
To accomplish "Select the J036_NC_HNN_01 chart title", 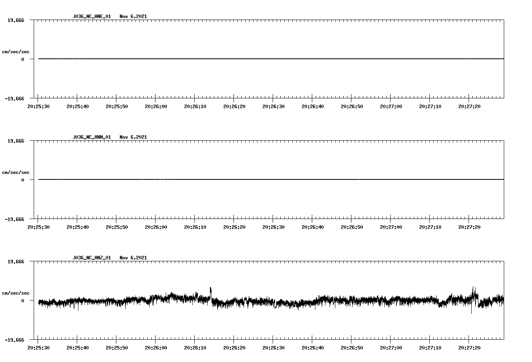I will coord(92,137).
